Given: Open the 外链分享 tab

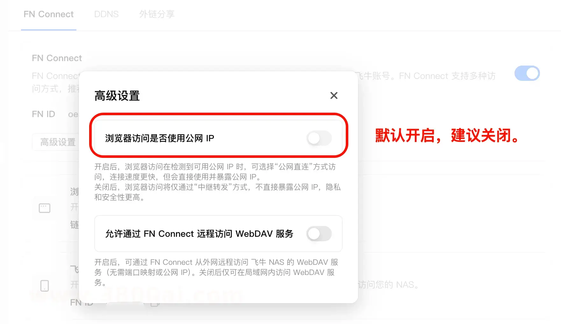Looking at the screenshot, I should 157,14.
